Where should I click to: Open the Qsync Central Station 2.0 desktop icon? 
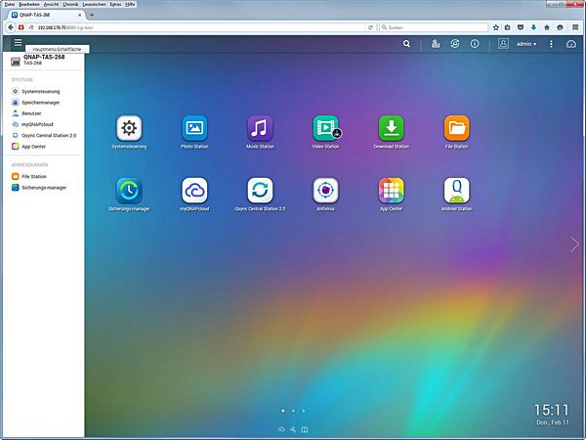pos(260,191)
